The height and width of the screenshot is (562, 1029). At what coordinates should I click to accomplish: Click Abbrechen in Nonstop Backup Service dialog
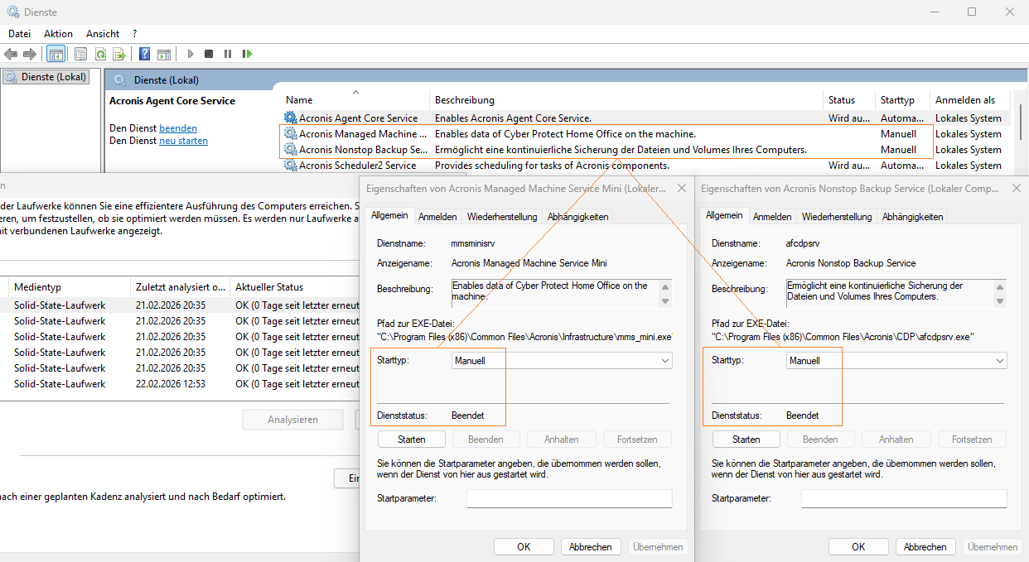pos(926,547)
